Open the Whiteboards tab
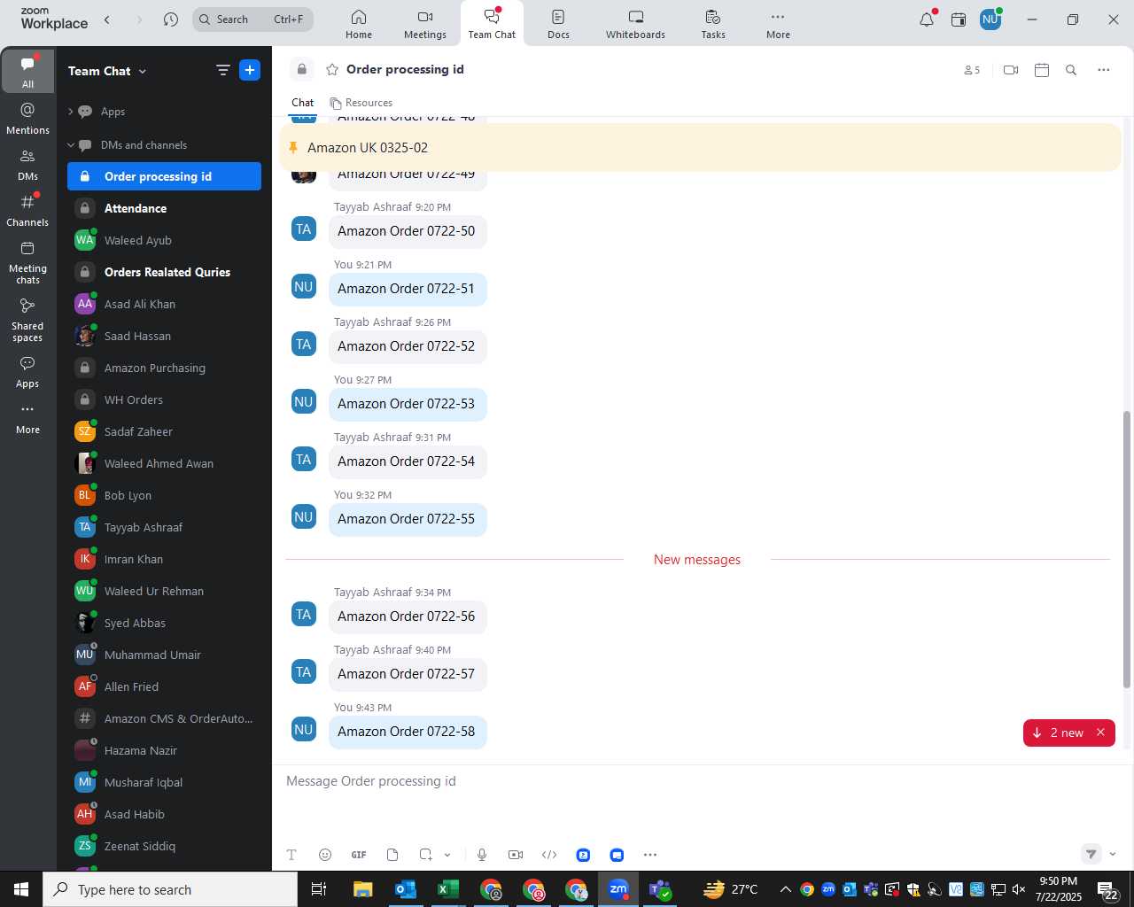The height and width of the screenshot is (907, 1134). pos(635,24)
